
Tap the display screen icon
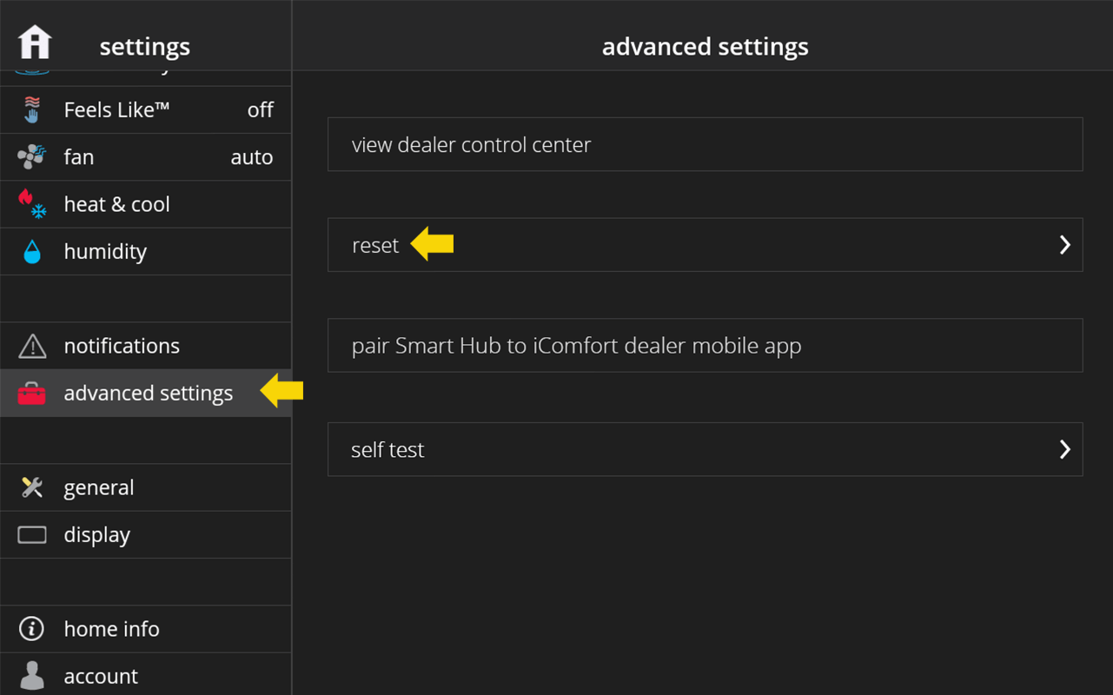click(32, 535)
